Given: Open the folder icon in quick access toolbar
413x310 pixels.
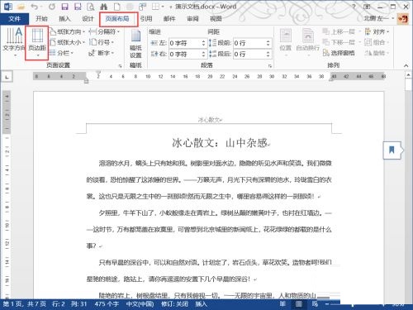Looking at the screenshot, I should click(21, 7).
